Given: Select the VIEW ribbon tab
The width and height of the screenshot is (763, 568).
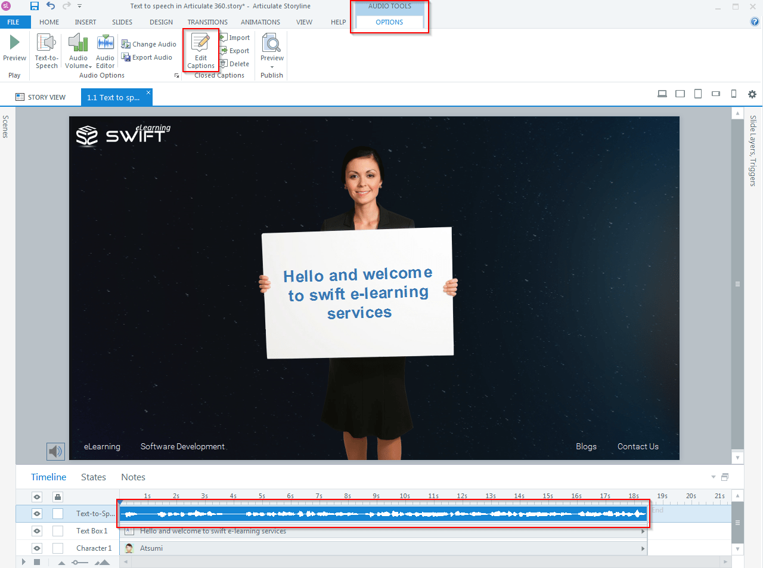Looking at the screenshot, I should pos(304,22).
